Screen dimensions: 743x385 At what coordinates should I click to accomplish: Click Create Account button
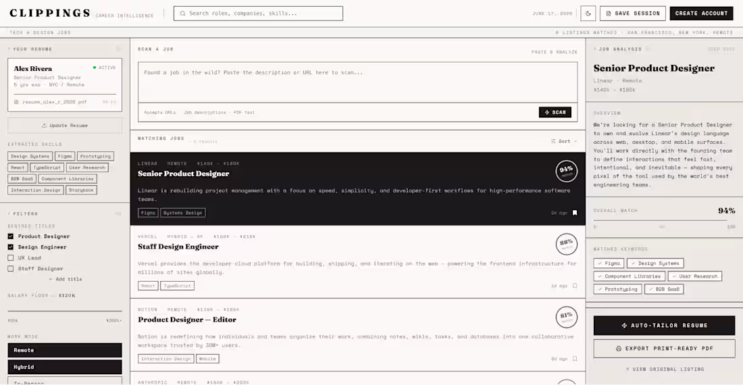[x=701, y=14]
